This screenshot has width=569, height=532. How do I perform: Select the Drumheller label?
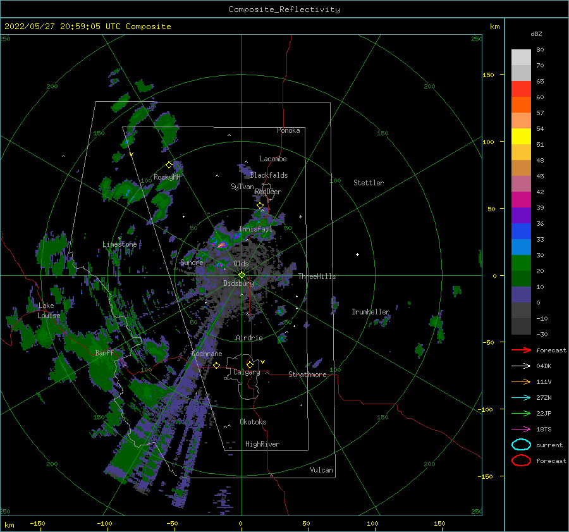click(370, 312)
